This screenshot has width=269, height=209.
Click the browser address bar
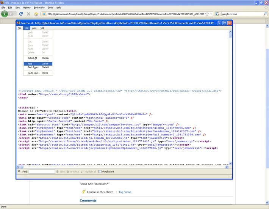pyautogui.click(x=126, y=14)
